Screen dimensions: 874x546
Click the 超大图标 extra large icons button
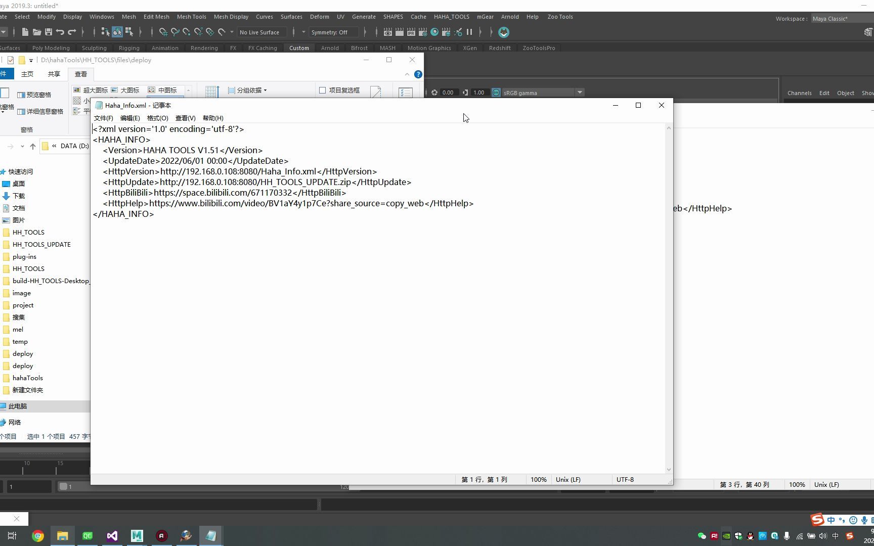tap(91, 90)
